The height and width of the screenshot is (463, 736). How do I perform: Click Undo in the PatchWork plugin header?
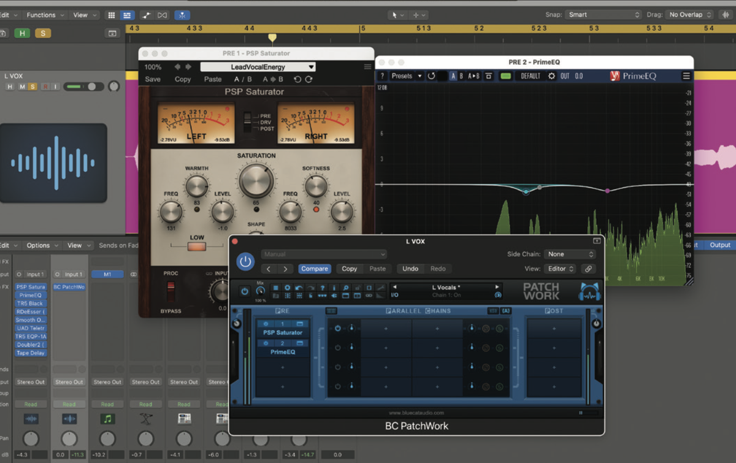410,269
